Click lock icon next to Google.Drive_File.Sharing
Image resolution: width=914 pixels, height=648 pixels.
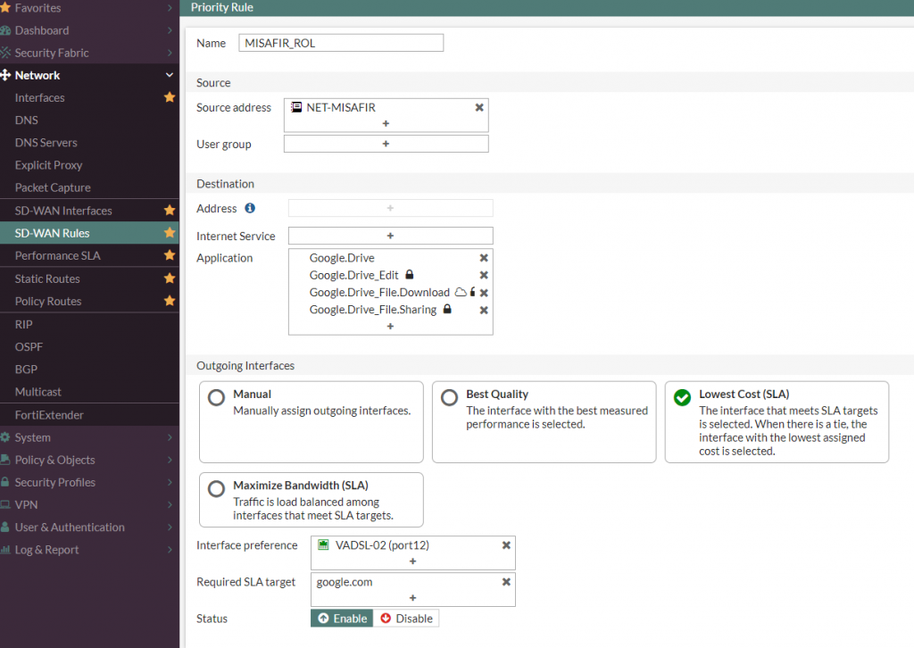coord(447,309)
